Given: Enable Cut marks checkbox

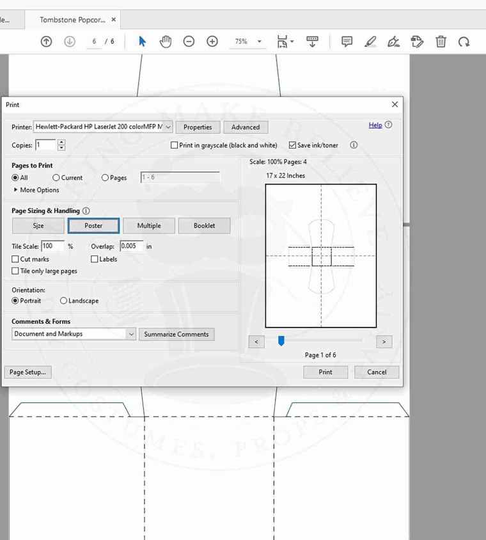Looking at the screenshot, I should click(15, 259).
